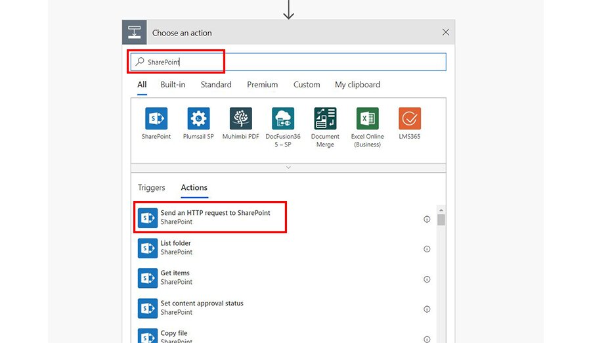591x343 pixels.
Task: Switch to the Built-in tab
Action: point(173,85)
